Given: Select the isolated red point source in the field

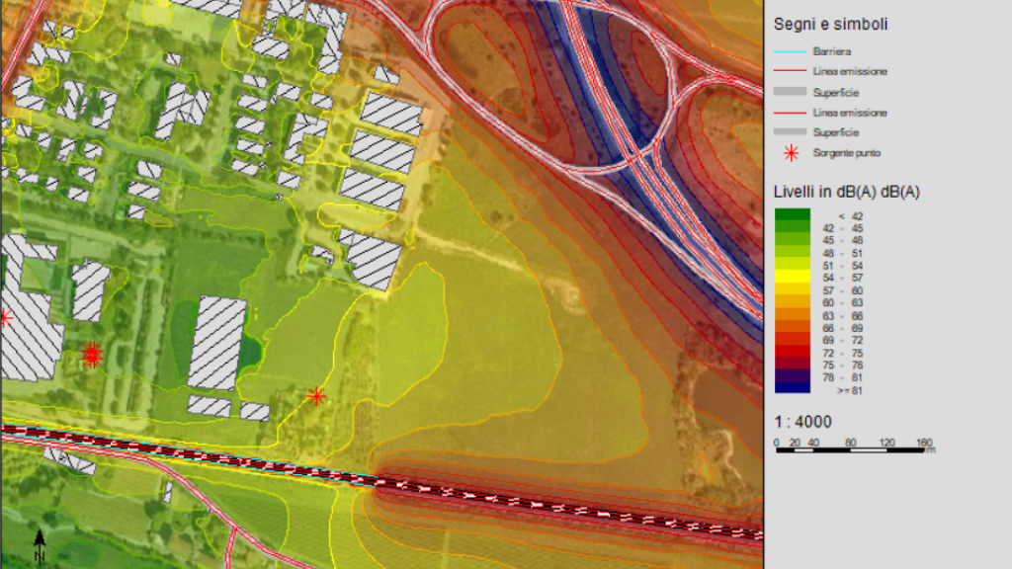Looking at the screenshot, I should tap(316, 396).
